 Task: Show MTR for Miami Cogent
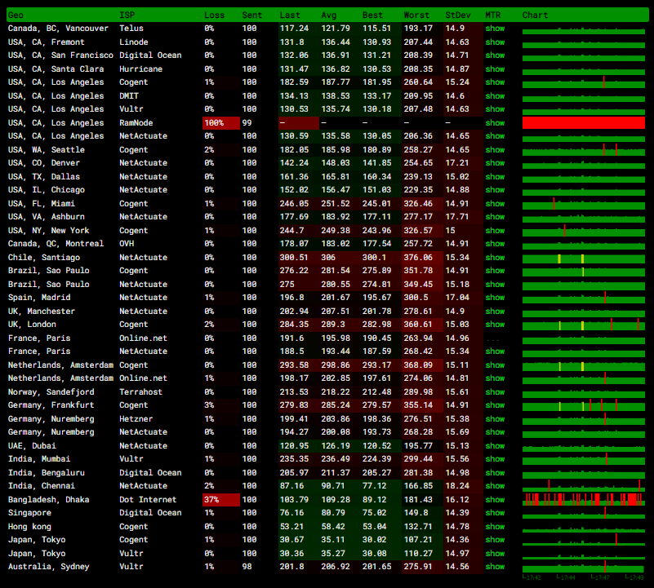[x=495, y=203]
